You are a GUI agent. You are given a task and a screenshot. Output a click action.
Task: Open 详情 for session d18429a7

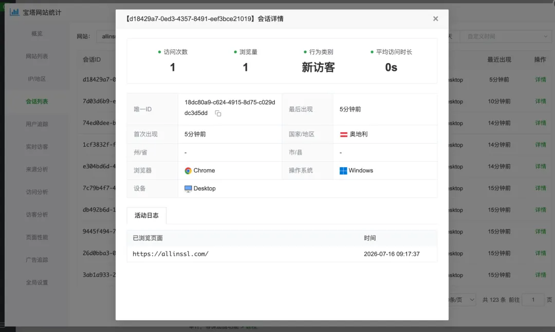coord(540,80)
